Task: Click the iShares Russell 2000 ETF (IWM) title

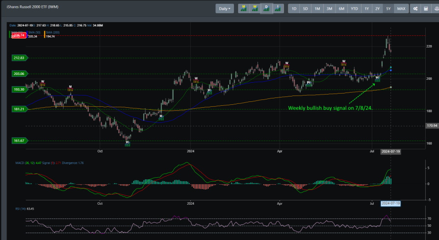Action: click(32, 7)
